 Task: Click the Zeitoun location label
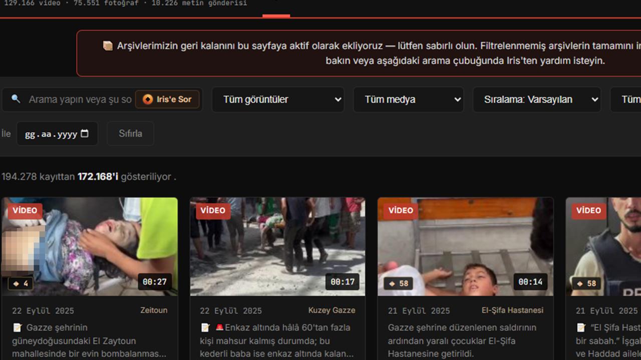[x=154, y=310]
